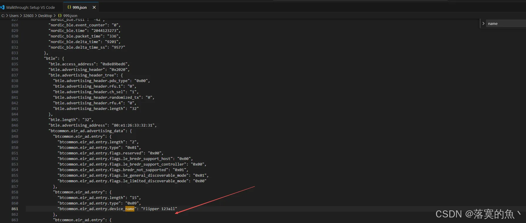Click value "0x2020" on line 836

click(x=119, y=69)
